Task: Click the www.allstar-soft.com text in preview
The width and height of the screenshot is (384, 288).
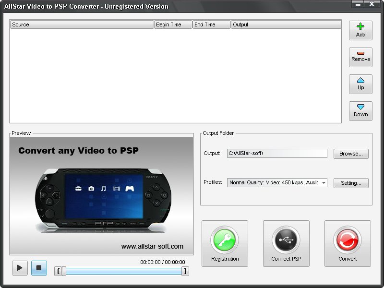Action: pyautogui.click(x=152, y=246)
